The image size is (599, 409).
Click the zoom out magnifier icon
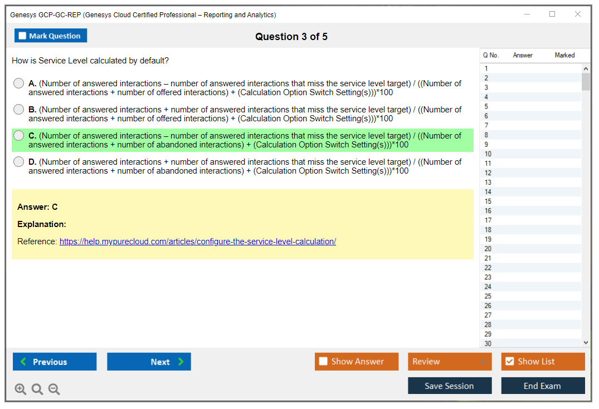(54, 390)
